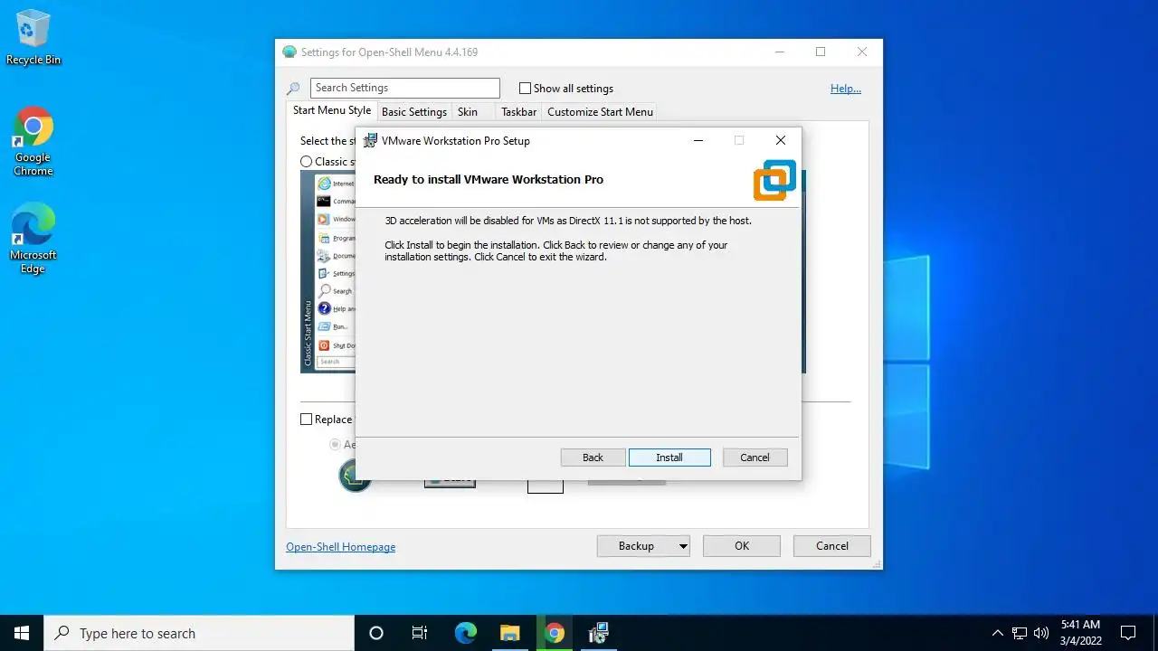The height and width of the screenshot is (651, 1158).
Task: Cancel the VMware Workstation Pro Setup
Action: click(755, 458)
